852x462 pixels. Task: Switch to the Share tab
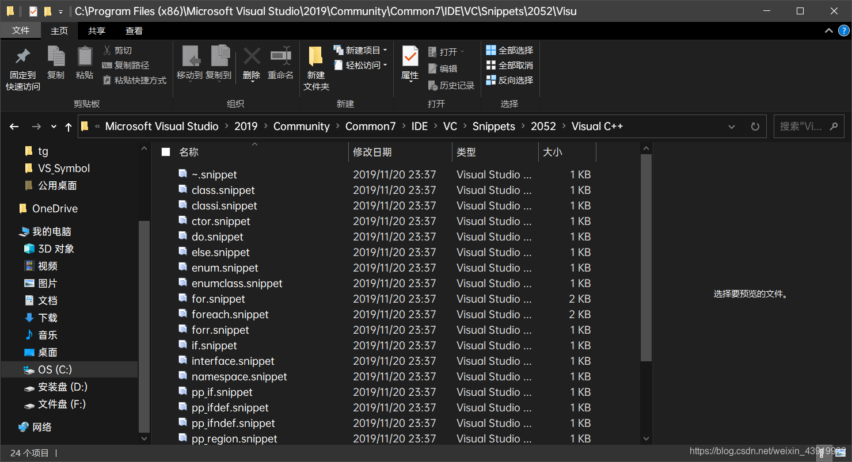click(97, 30)
